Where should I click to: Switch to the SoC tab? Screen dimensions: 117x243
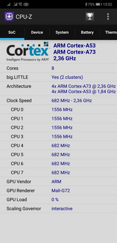click(x=12, y=32)
